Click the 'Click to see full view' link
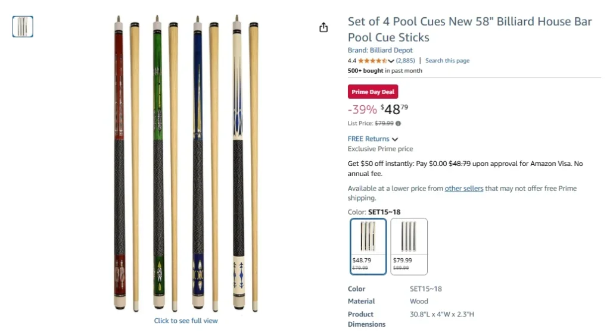Image resolution: width=610 pixels, height=332 pixels. [x=186, y=321]
